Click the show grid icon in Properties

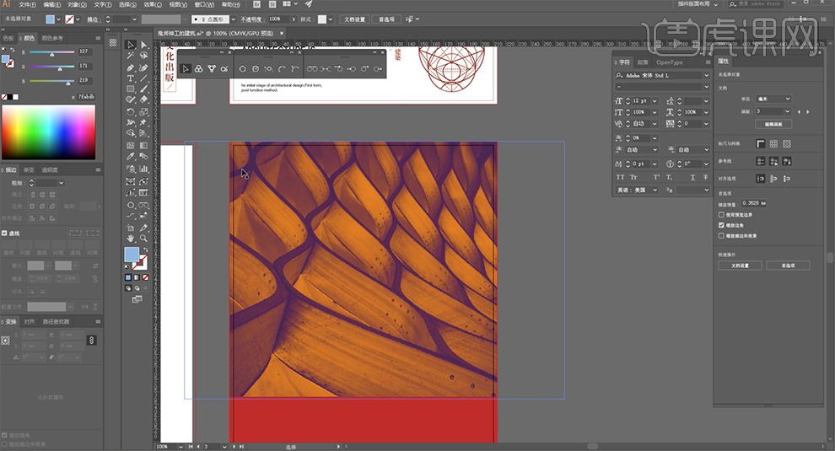click(773, 143)
